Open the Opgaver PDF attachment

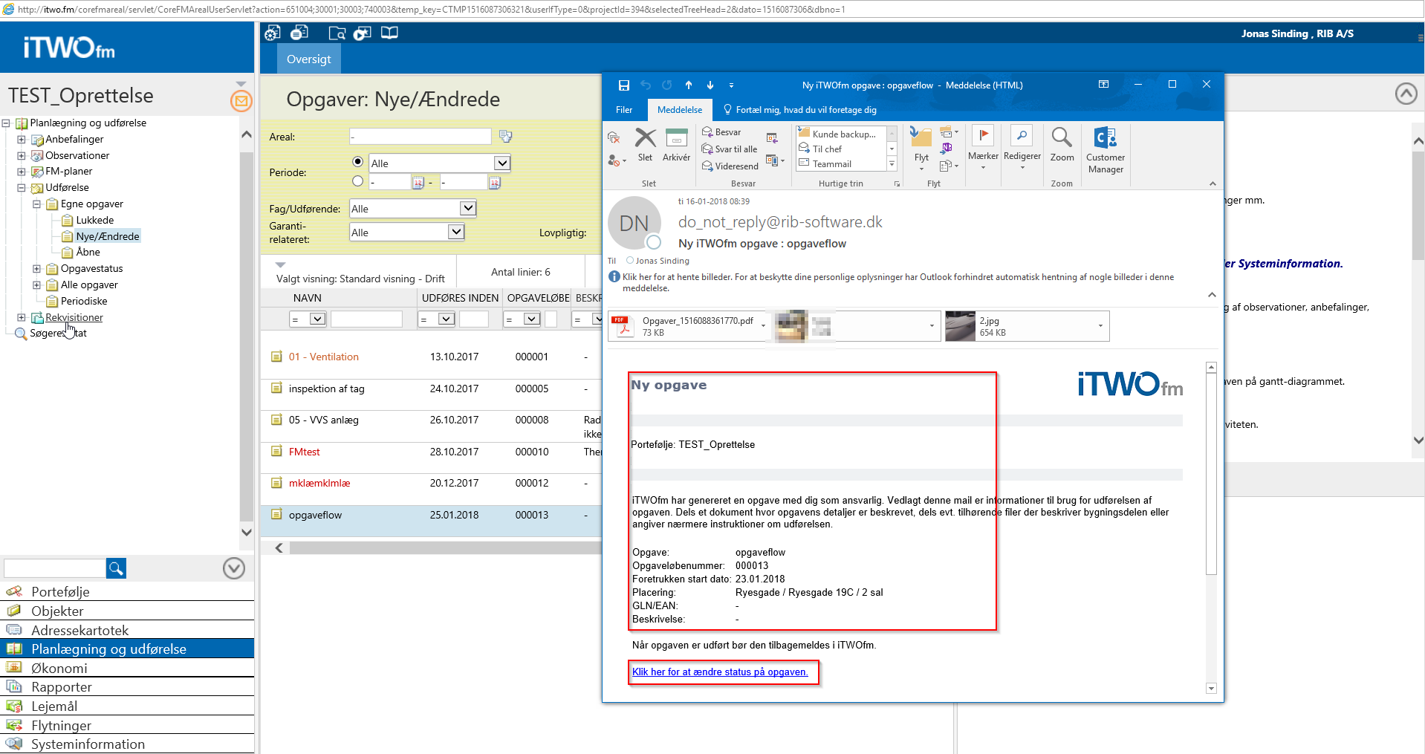687,326
